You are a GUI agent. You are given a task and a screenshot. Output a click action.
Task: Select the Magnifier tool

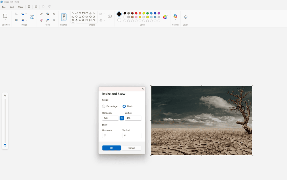click(54, 20)
